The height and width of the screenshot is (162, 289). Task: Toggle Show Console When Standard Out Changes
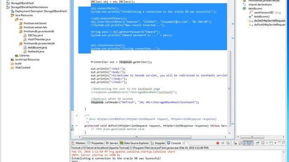245,143
